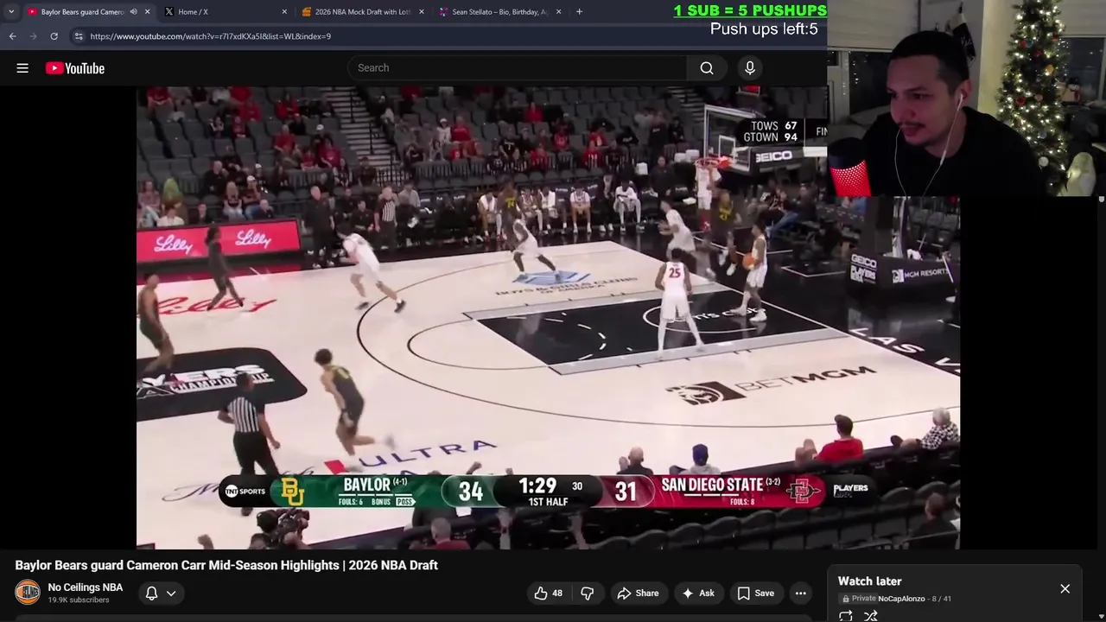Open the more actions three-dot menu

(801, 593)
